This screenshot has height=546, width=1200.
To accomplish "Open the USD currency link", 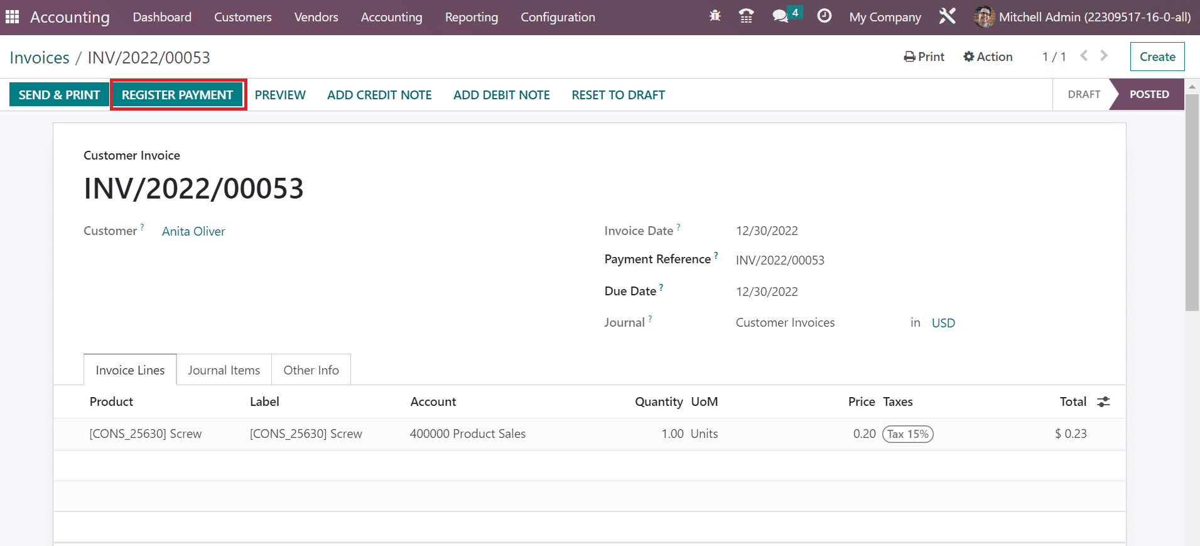I will click(x=943, y=323).
